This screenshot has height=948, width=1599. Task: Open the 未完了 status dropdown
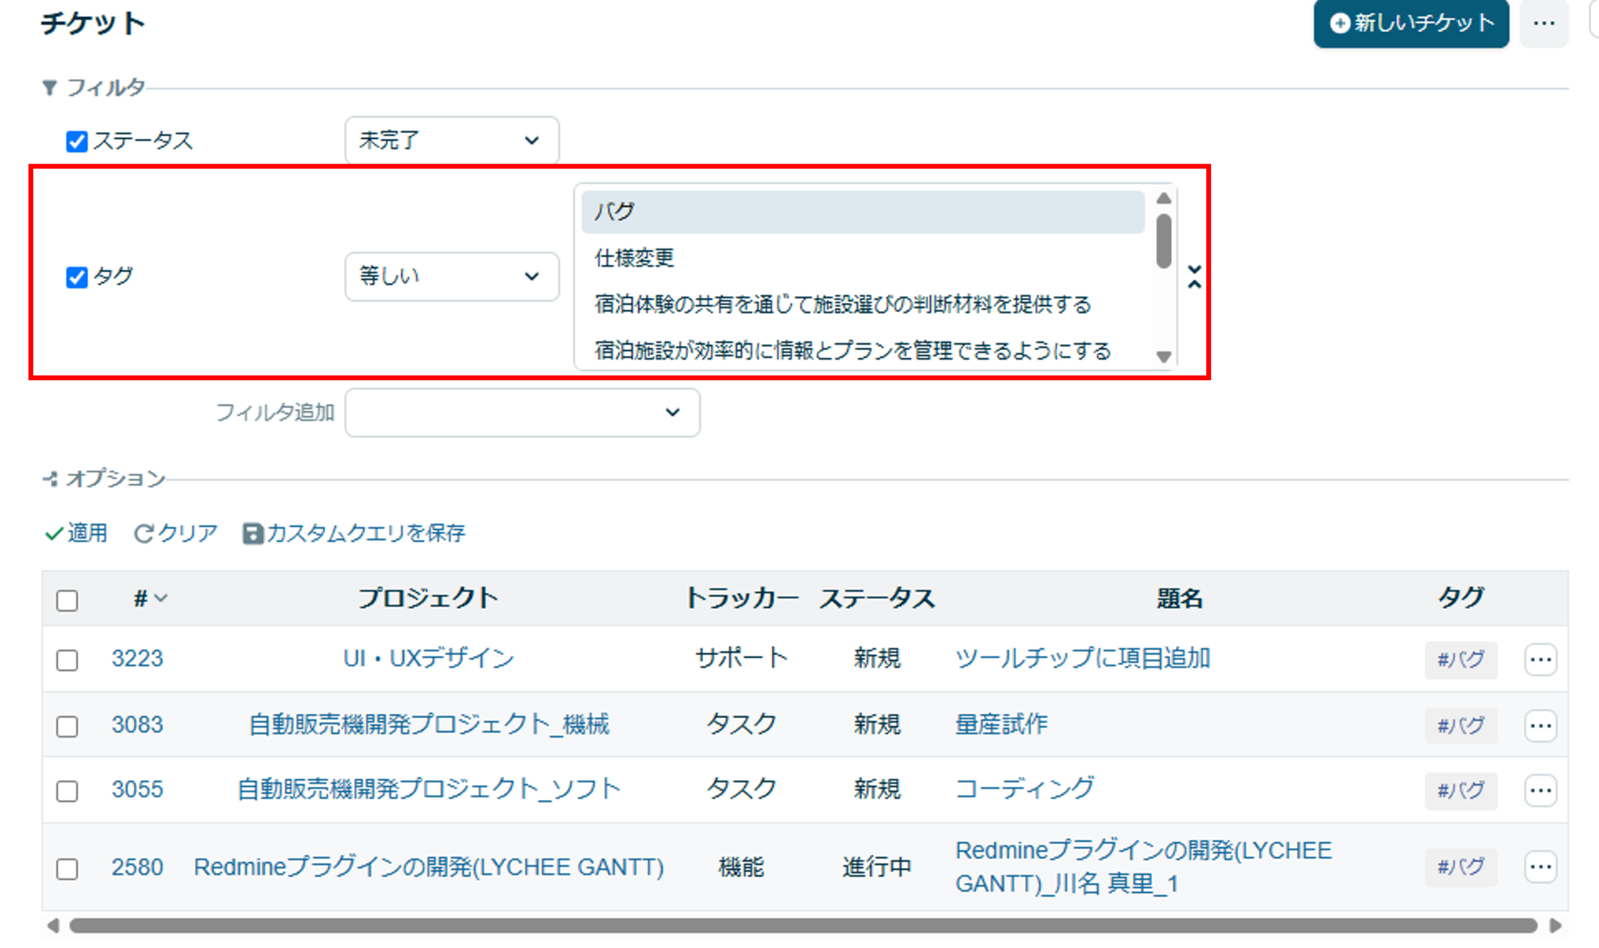point(452,140)
